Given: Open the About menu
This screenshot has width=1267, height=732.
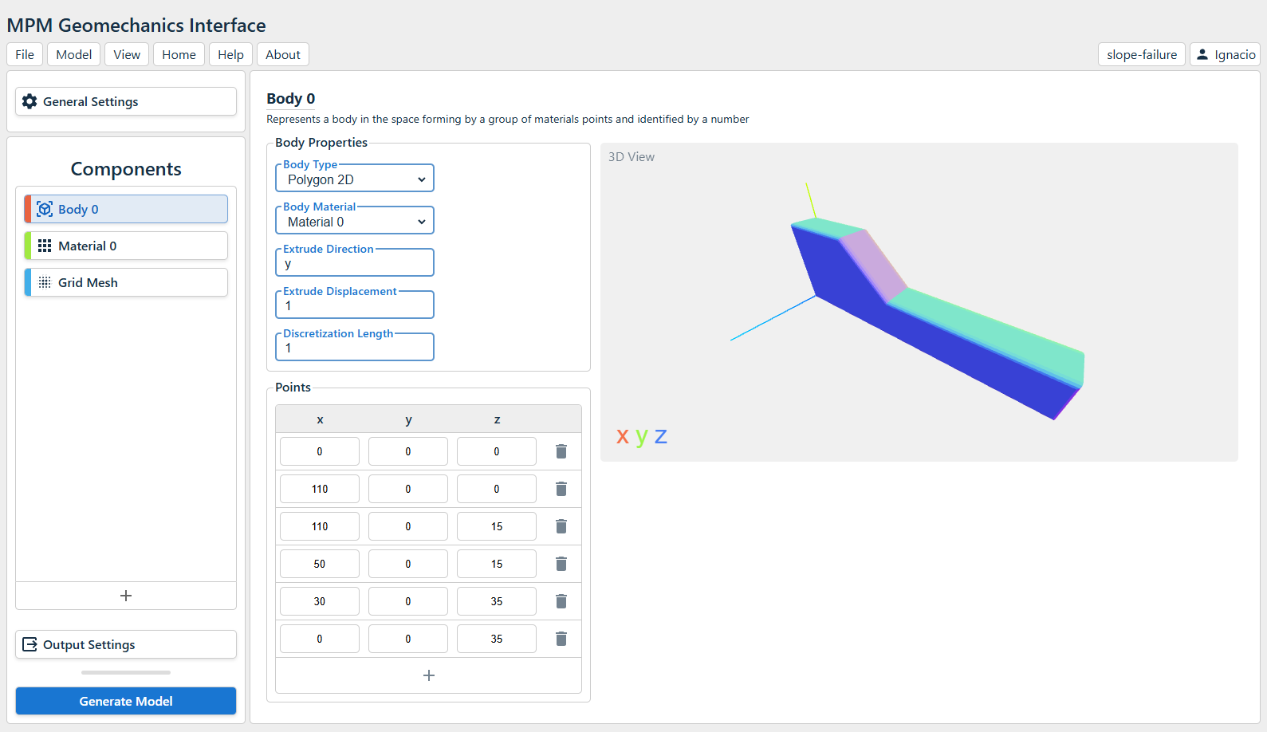Looking at the screenshot, I should (x=283, y=54).
